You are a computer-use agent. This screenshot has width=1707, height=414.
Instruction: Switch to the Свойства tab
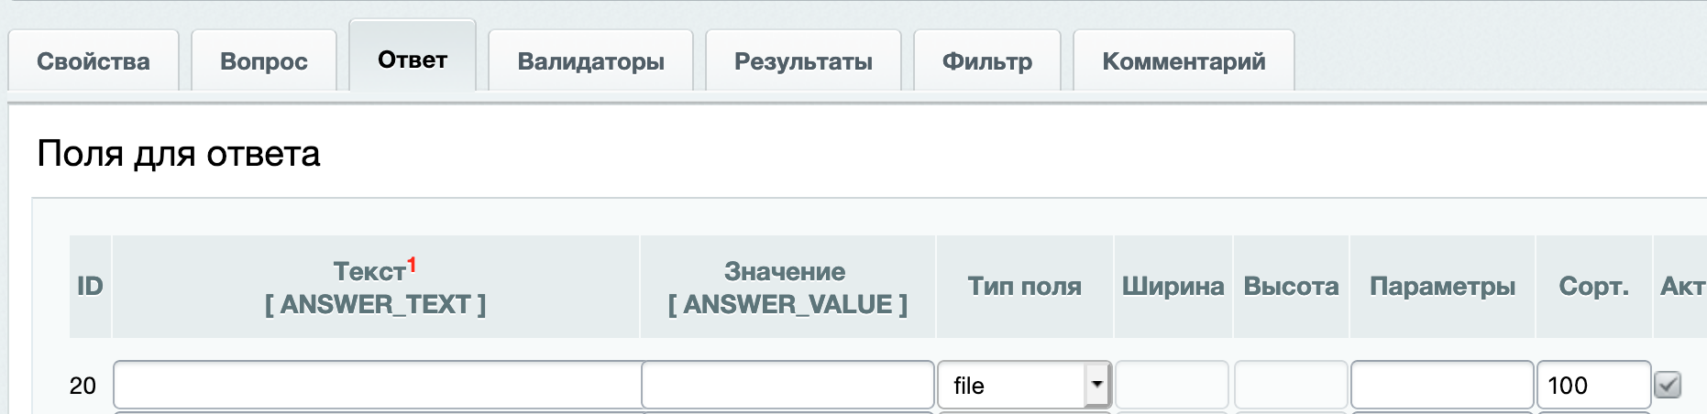click(x=93, y=61)
